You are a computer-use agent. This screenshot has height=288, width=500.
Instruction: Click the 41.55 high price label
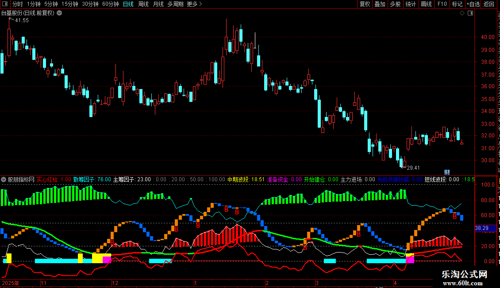[22, 20]
